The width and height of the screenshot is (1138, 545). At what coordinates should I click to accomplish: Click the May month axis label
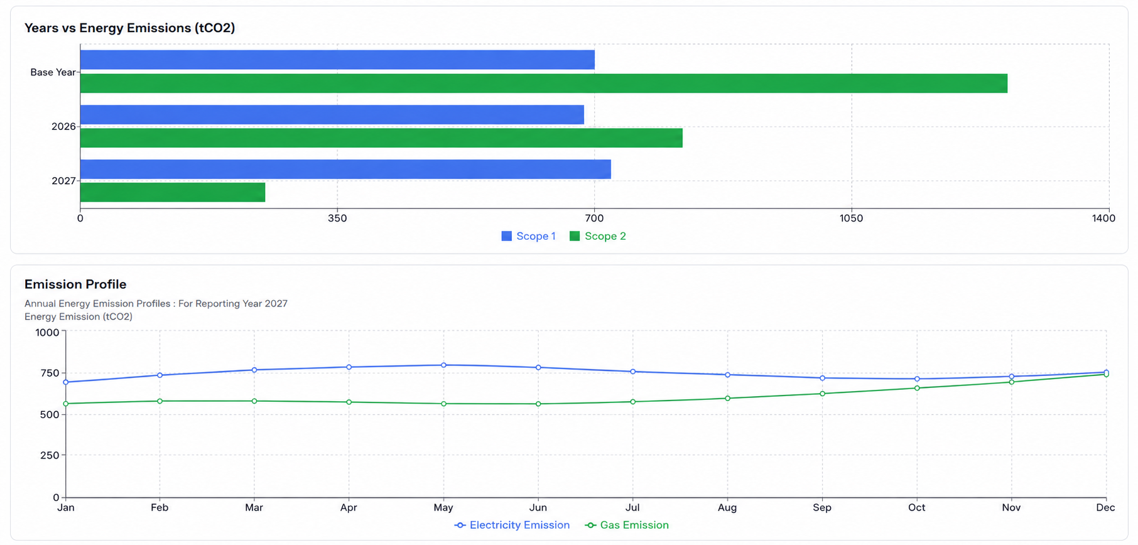point(443,507)
